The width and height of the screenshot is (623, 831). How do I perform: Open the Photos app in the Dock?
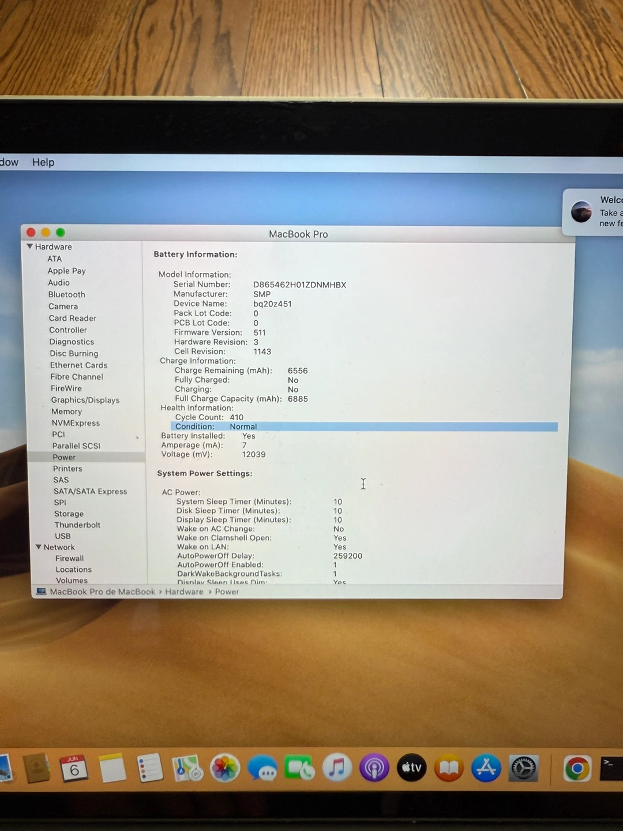coord(225,769)
